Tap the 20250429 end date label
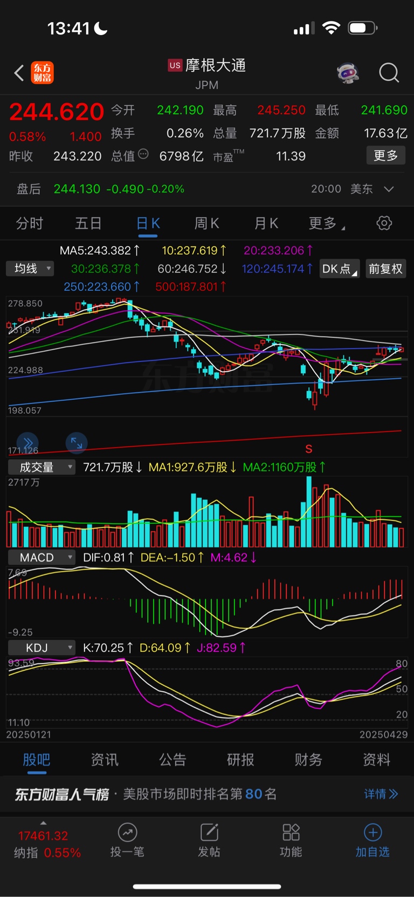 tap(383, 735)
